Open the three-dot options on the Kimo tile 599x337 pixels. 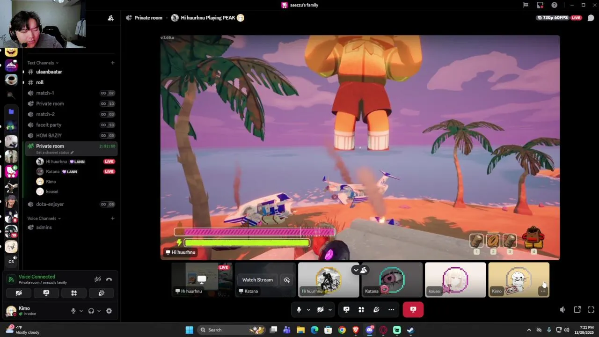tap(543, 291)
